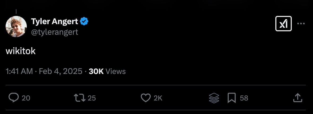Click the bookmark count 58
313x114 pixels.
244,98
